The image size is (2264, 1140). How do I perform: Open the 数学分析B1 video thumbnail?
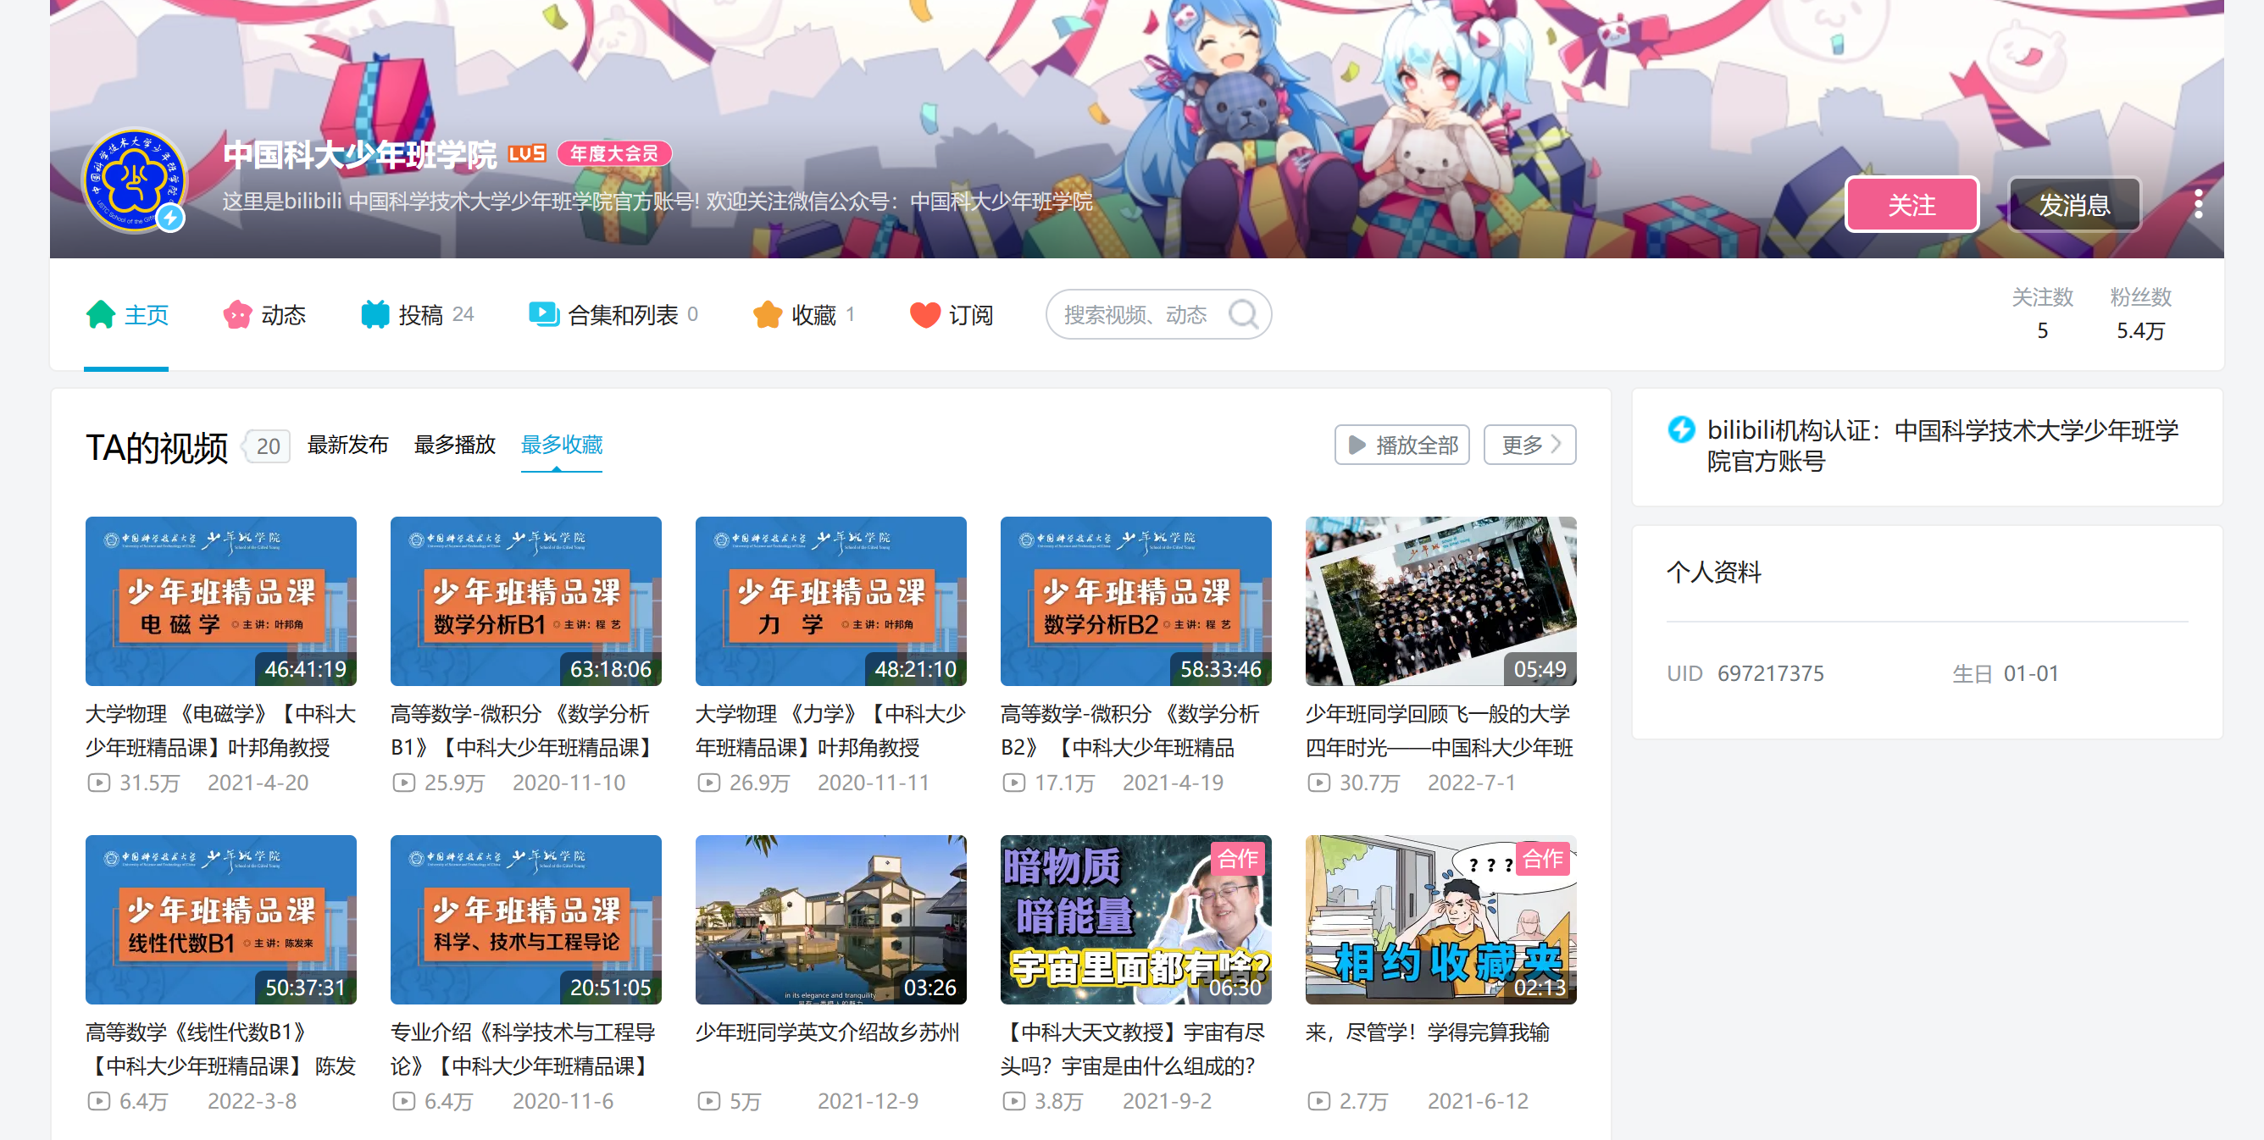click(x=525, y=600)
